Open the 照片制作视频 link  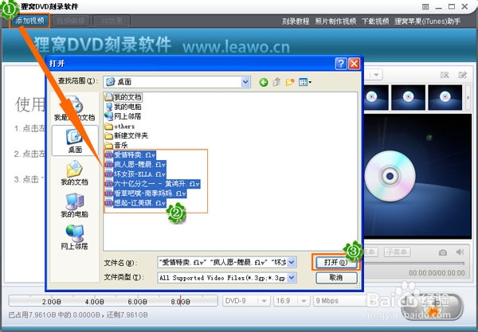[x=335, y=21]
